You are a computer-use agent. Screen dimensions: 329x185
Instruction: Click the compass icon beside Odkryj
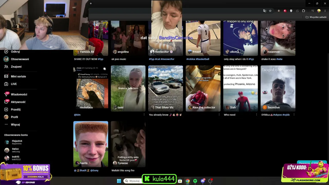point(6,52)
